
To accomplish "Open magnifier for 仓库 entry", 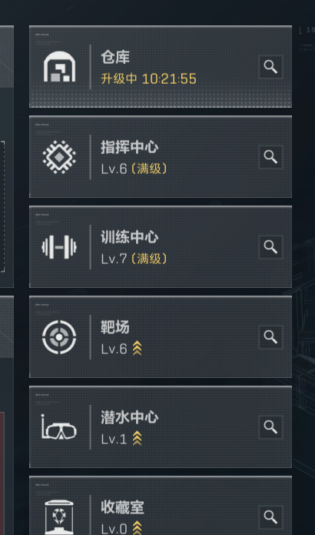I will [270, 67].
